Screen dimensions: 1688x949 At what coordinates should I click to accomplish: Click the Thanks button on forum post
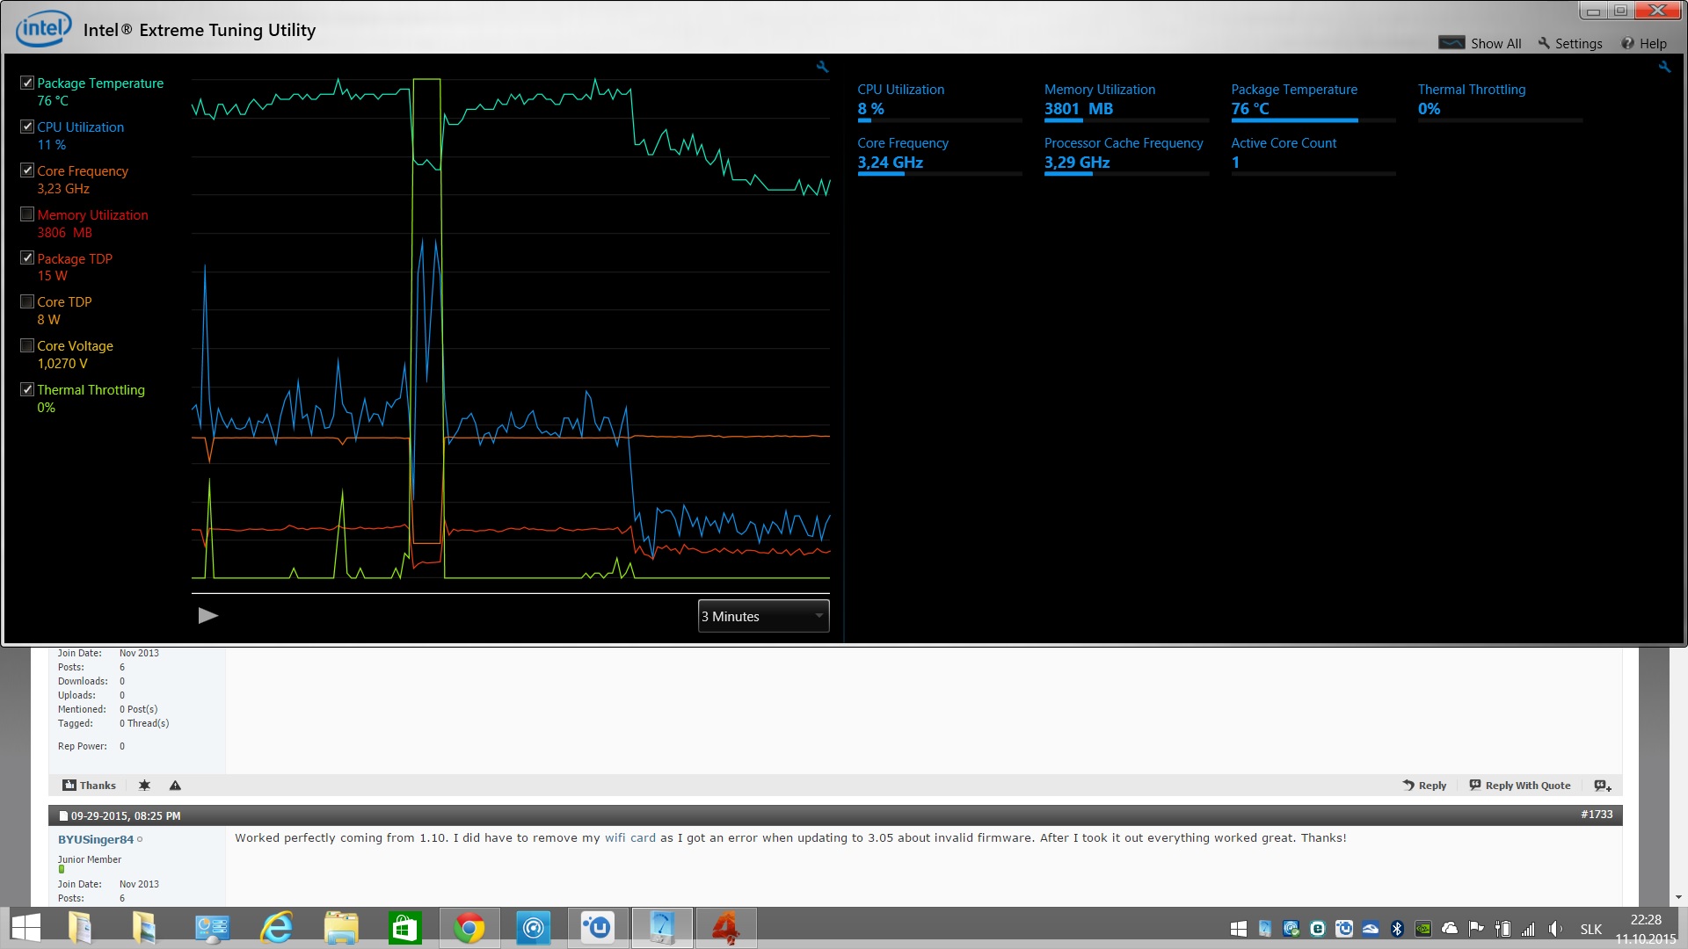[x=89, y=786]
